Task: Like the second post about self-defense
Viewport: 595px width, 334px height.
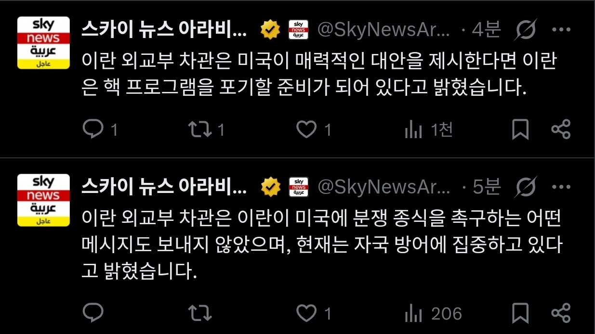Action: 306,313
